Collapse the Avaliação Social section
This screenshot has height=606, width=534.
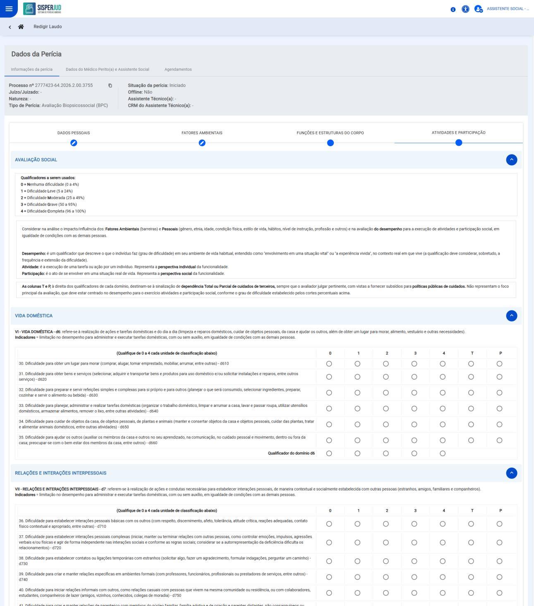tap(512, 160)
